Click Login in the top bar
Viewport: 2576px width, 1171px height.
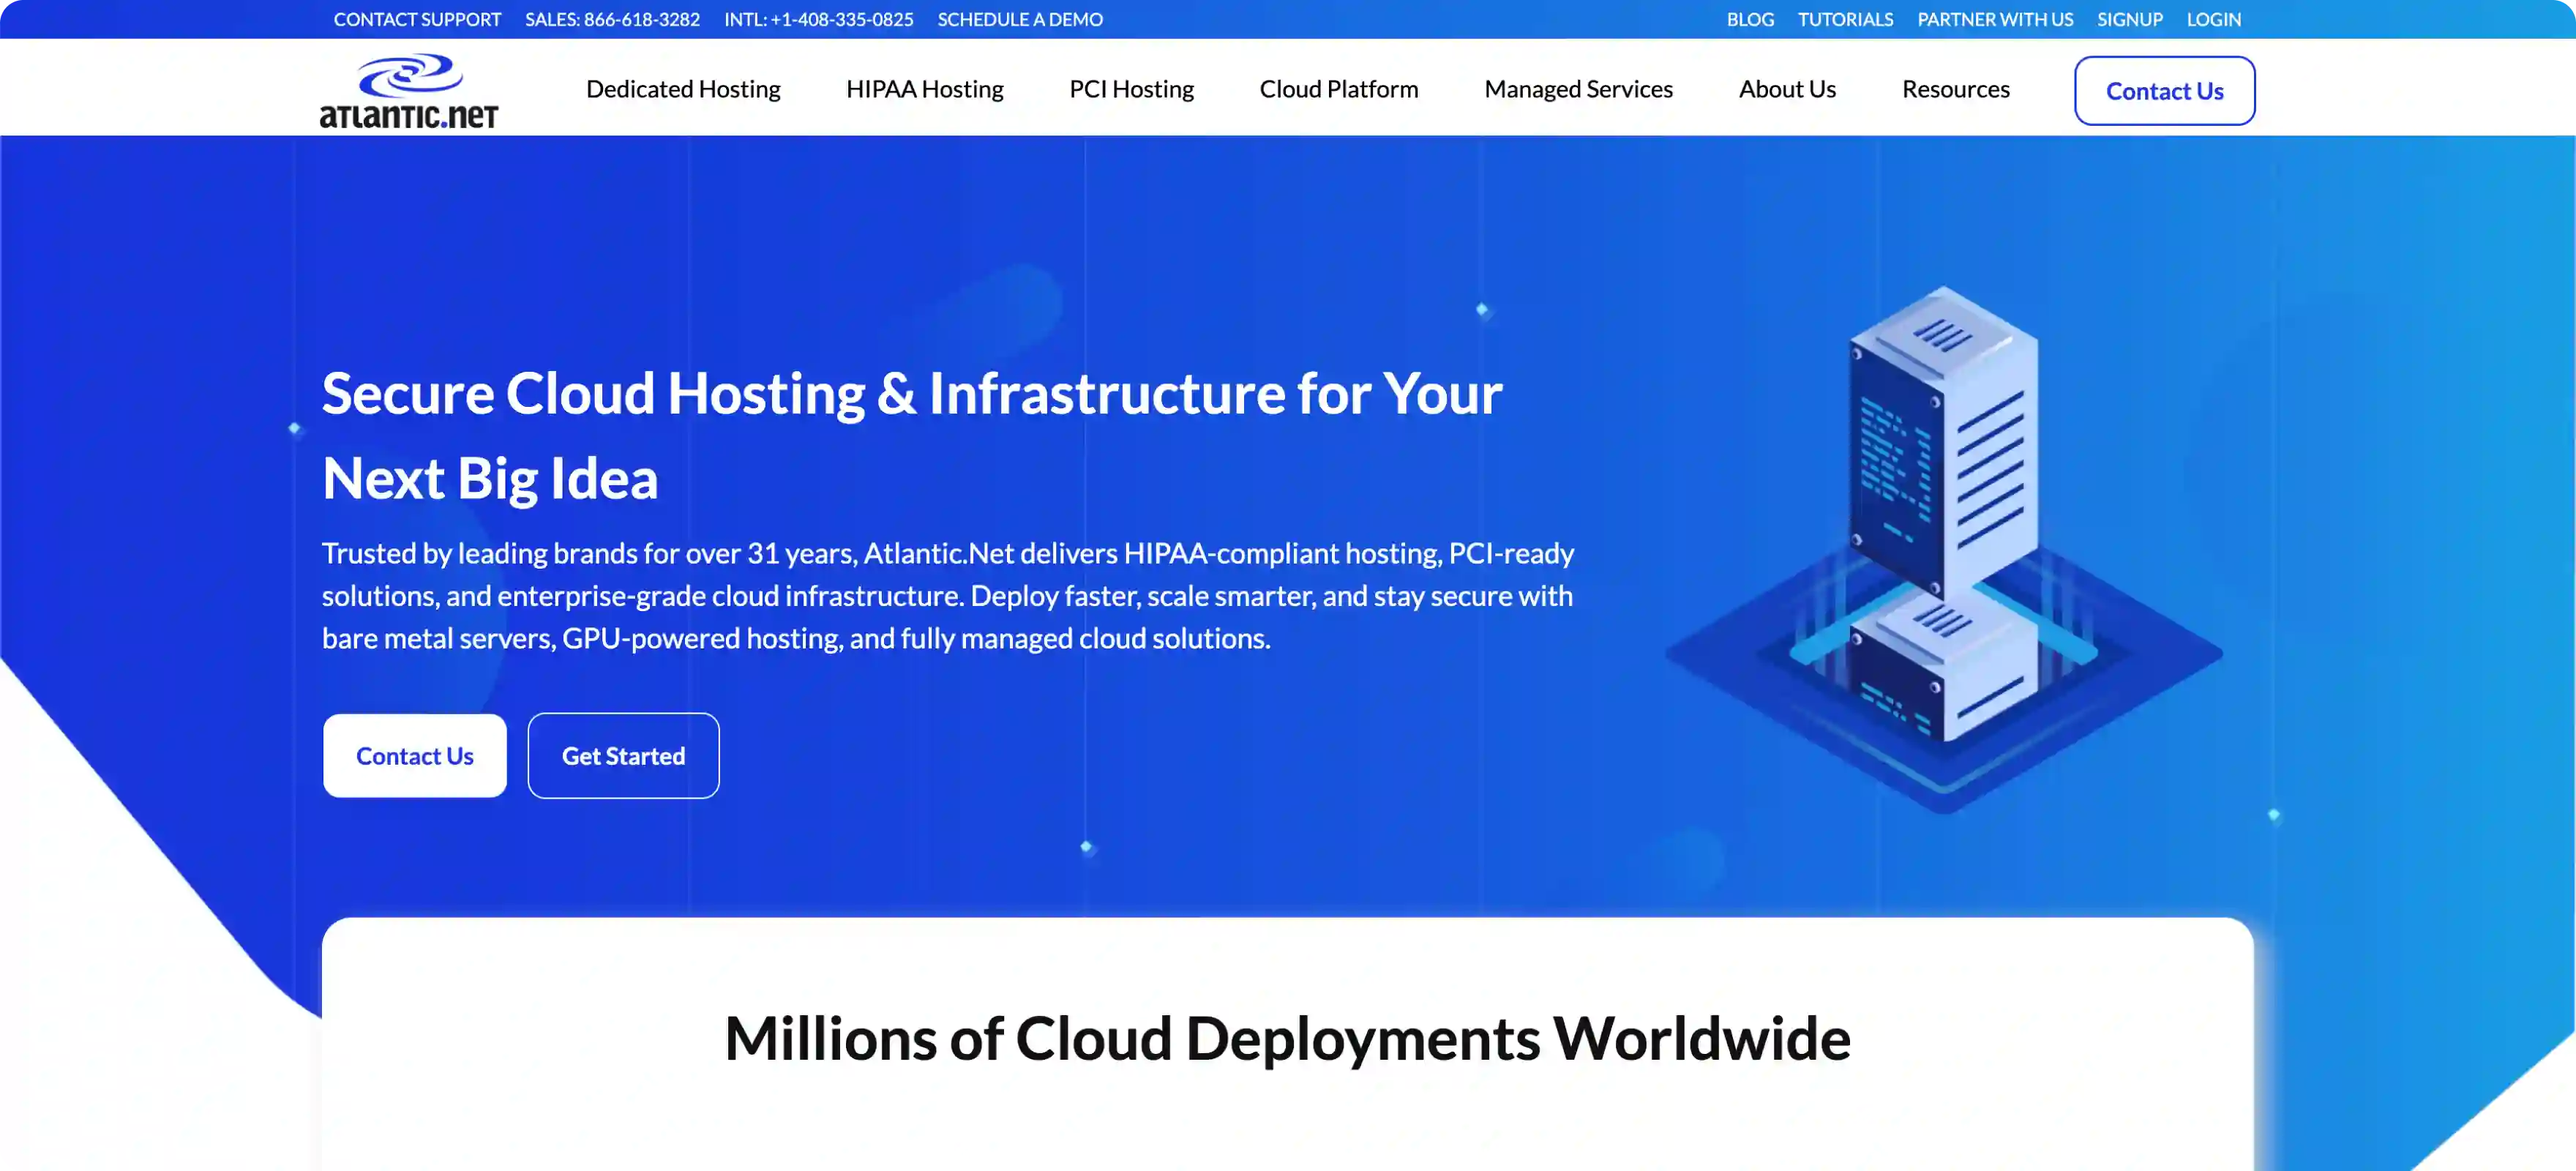coord(2213,19)
